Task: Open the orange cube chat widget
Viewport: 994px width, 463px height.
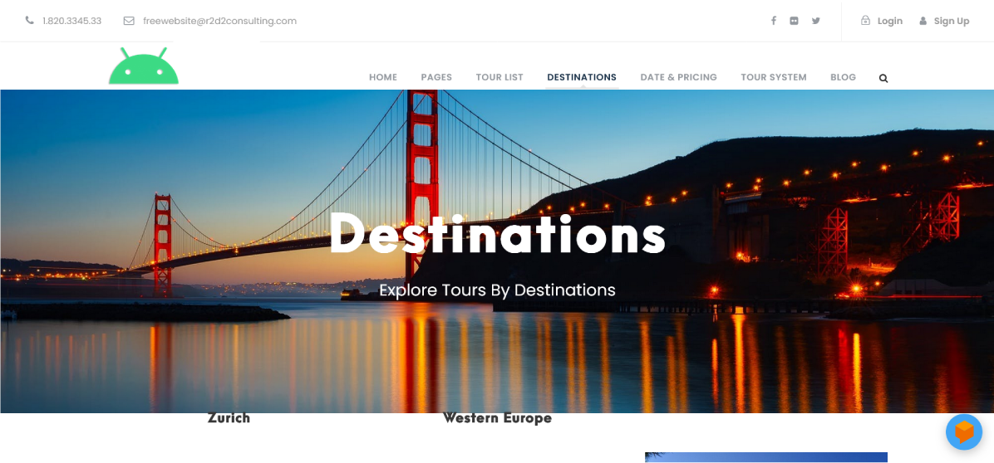Action: pos(964,432)
